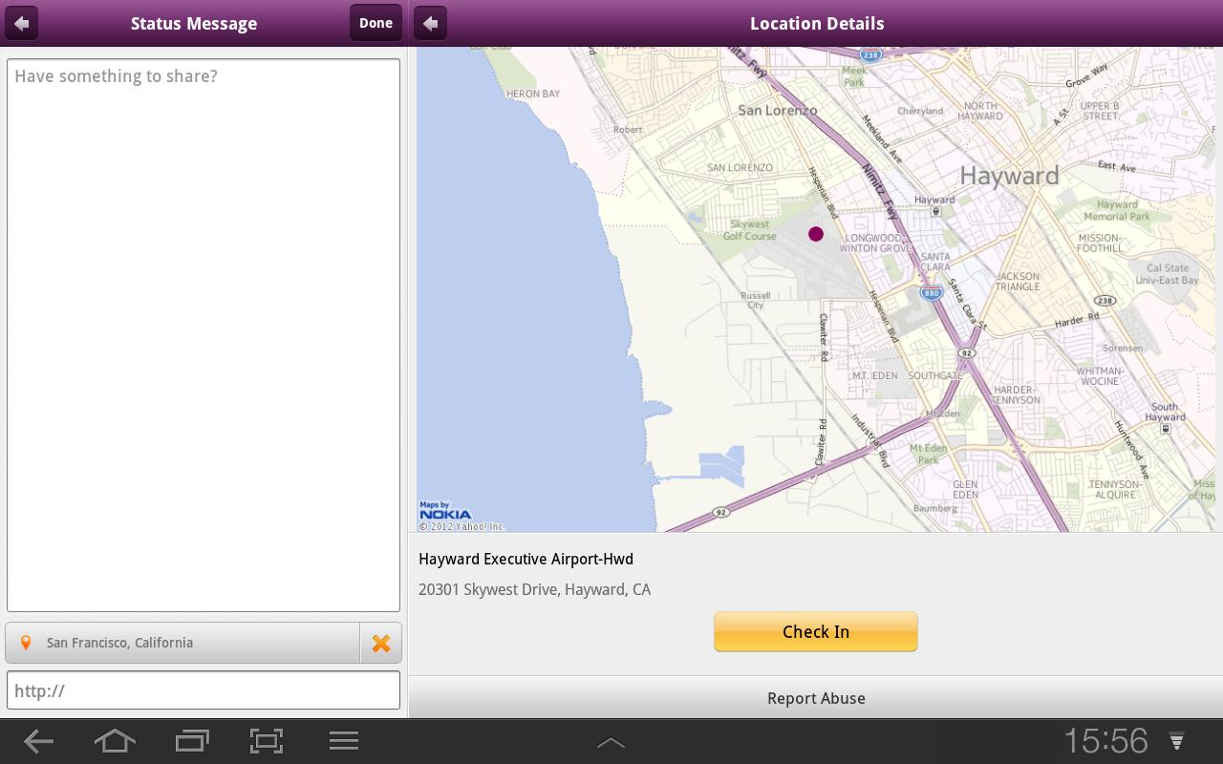Image resolution: width=1223 pixels, height=764 pixels.
Task: Click the purple map marker near Skywest Golf Course
Action: click(x=815, y=234)
